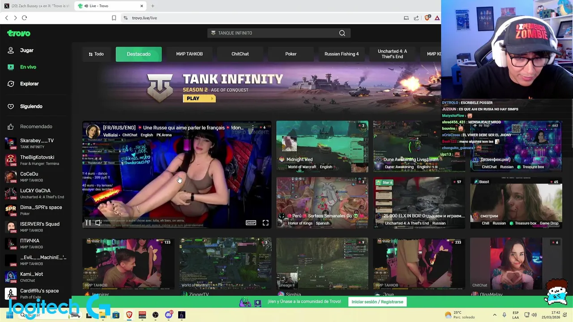The height and width of the screenshot is (322, 573).
Task: Open Siguiendo in the sidebar
Action: coord(25,106)
